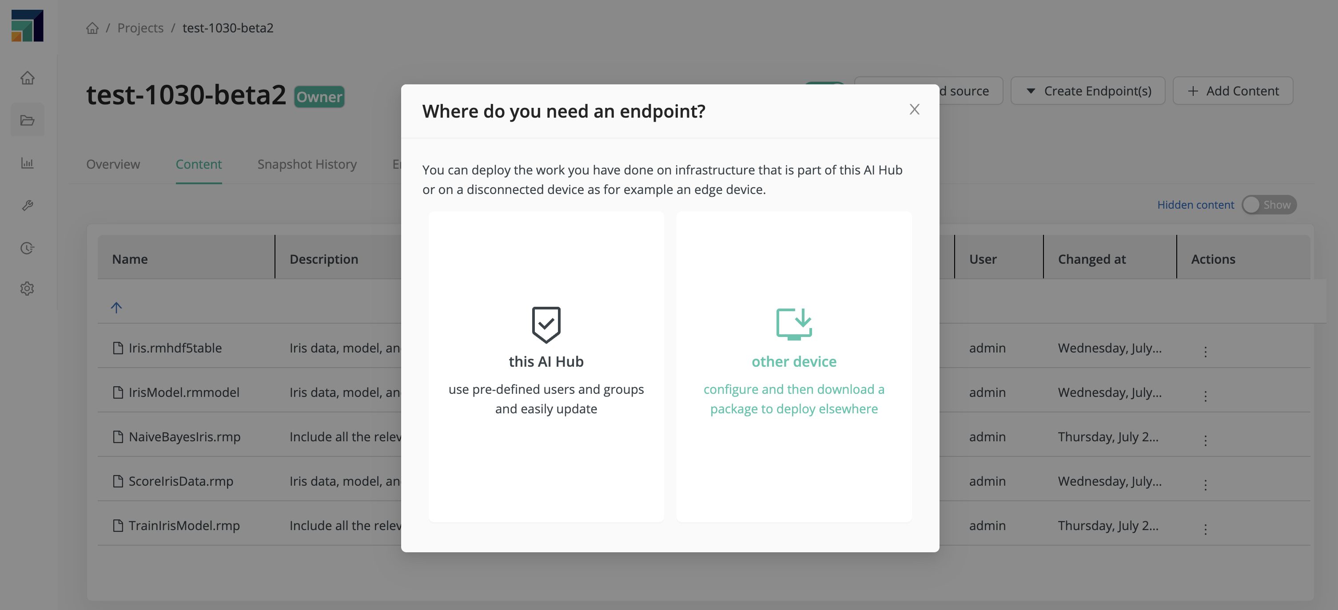Select the Content tab
Screen dimensions: 1338x610
(x=198, y=164)
